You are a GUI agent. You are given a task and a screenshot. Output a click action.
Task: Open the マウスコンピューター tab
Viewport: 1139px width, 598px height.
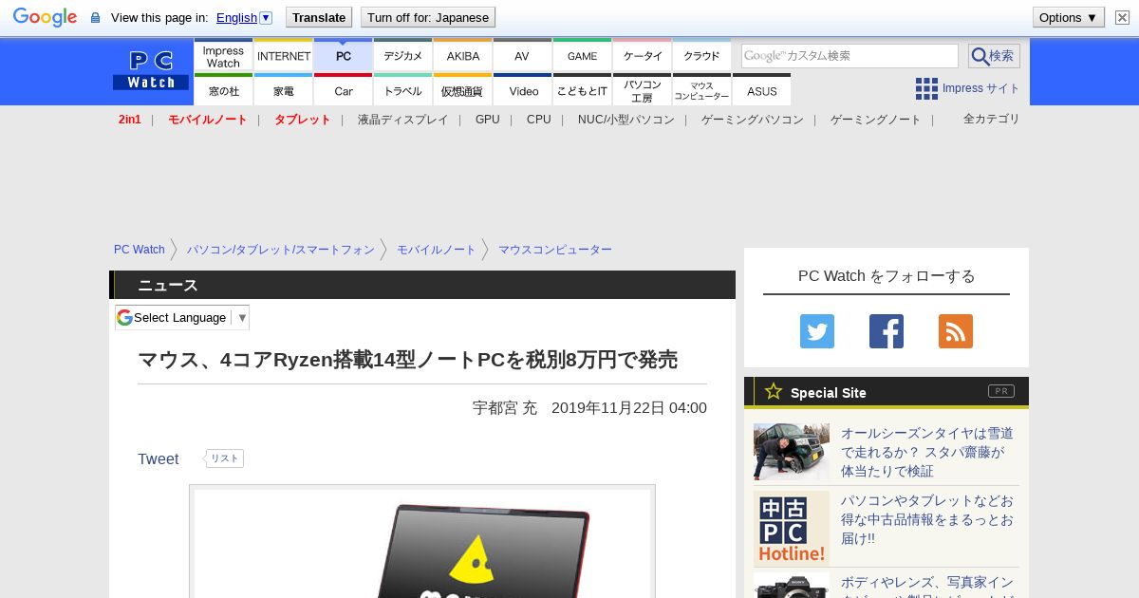click(x=702, y=90)
